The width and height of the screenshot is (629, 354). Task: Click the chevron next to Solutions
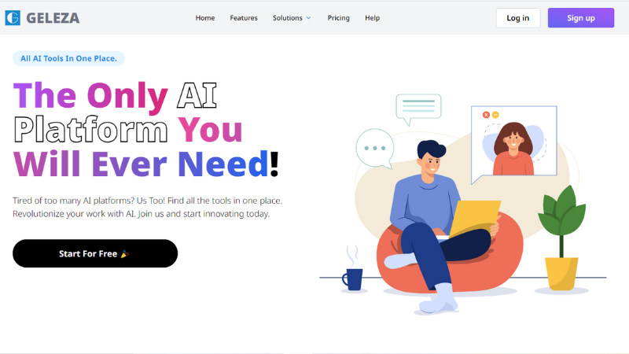tap(308, 18)
